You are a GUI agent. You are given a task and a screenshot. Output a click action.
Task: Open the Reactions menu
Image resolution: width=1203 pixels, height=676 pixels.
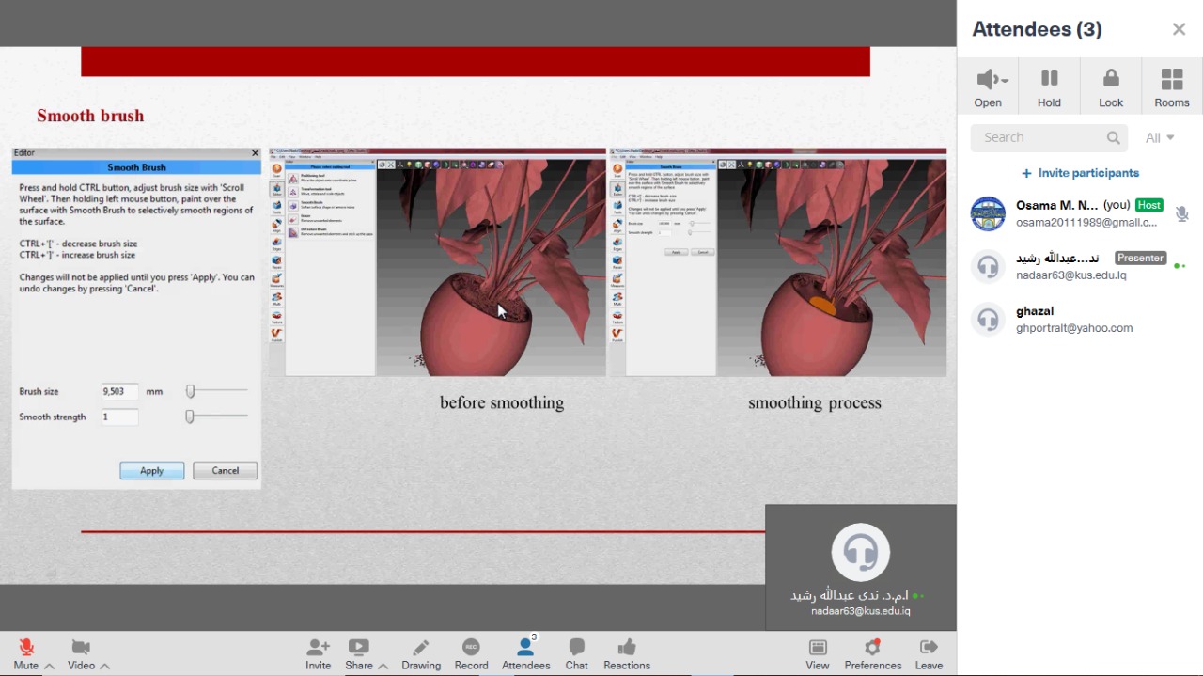pos(627,648)
